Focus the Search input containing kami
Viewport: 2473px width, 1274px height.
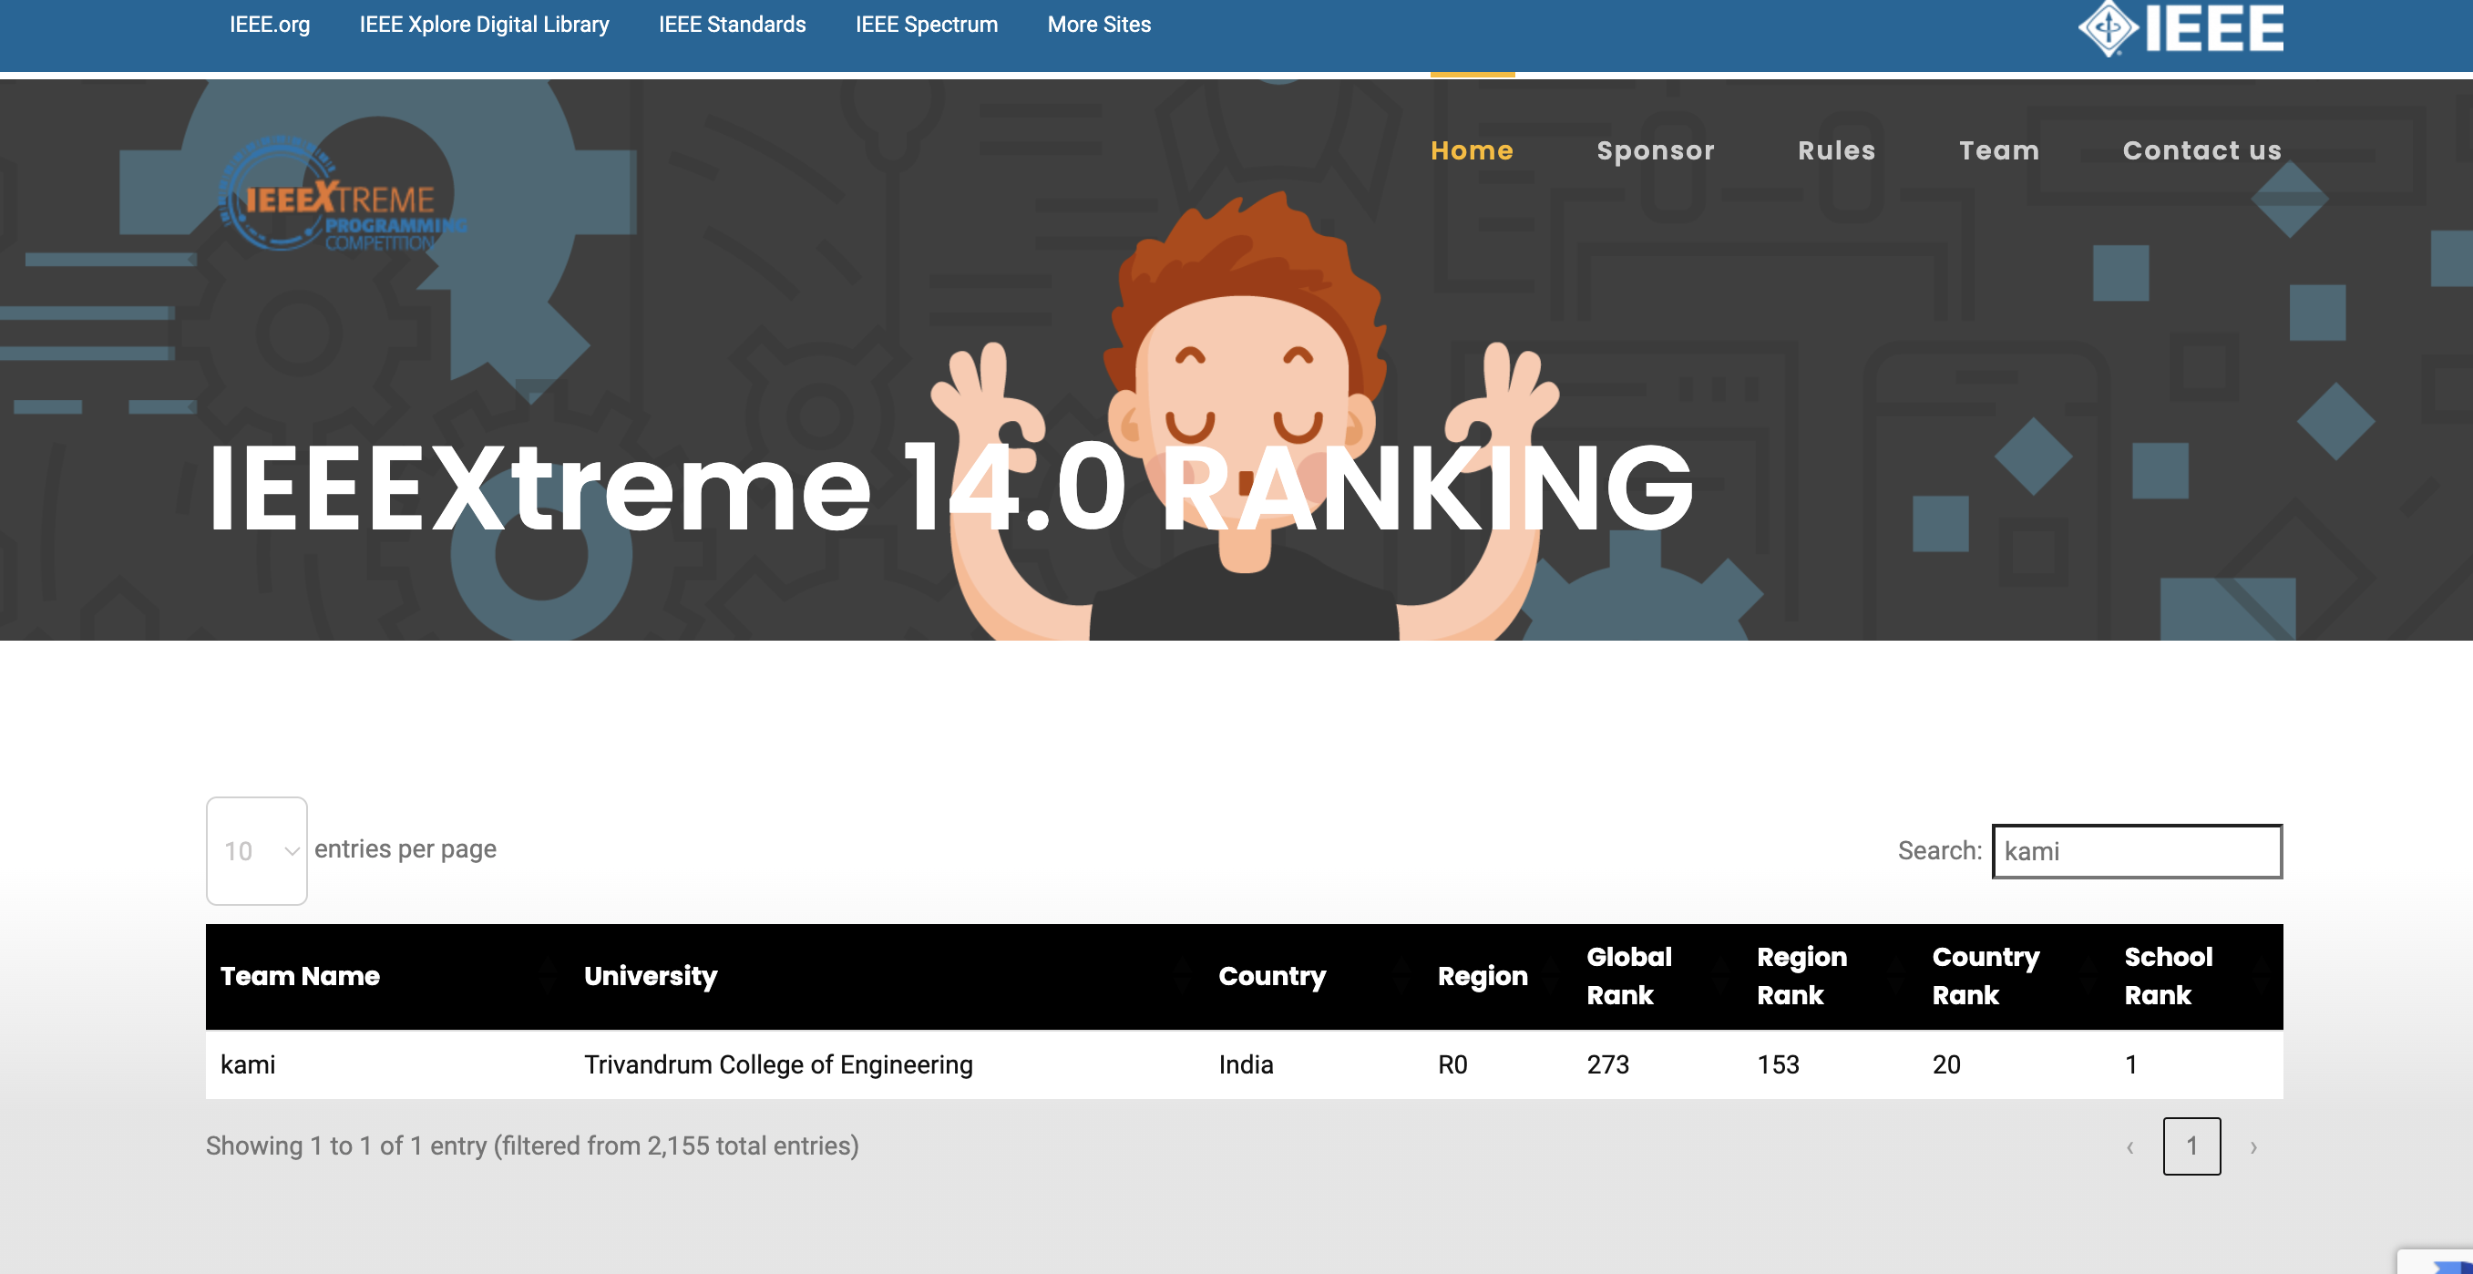(x=2137, y=851)
